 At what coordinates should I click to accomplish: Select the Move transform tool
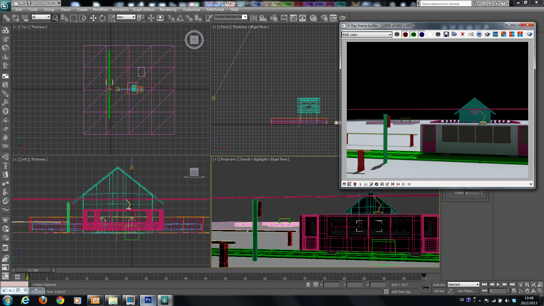(x=93, y=18)
